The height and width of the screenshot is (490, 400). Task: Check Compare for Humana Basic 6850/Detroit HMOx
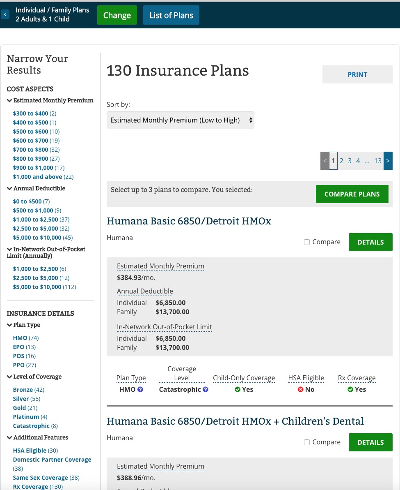click(x=307, y=242)
